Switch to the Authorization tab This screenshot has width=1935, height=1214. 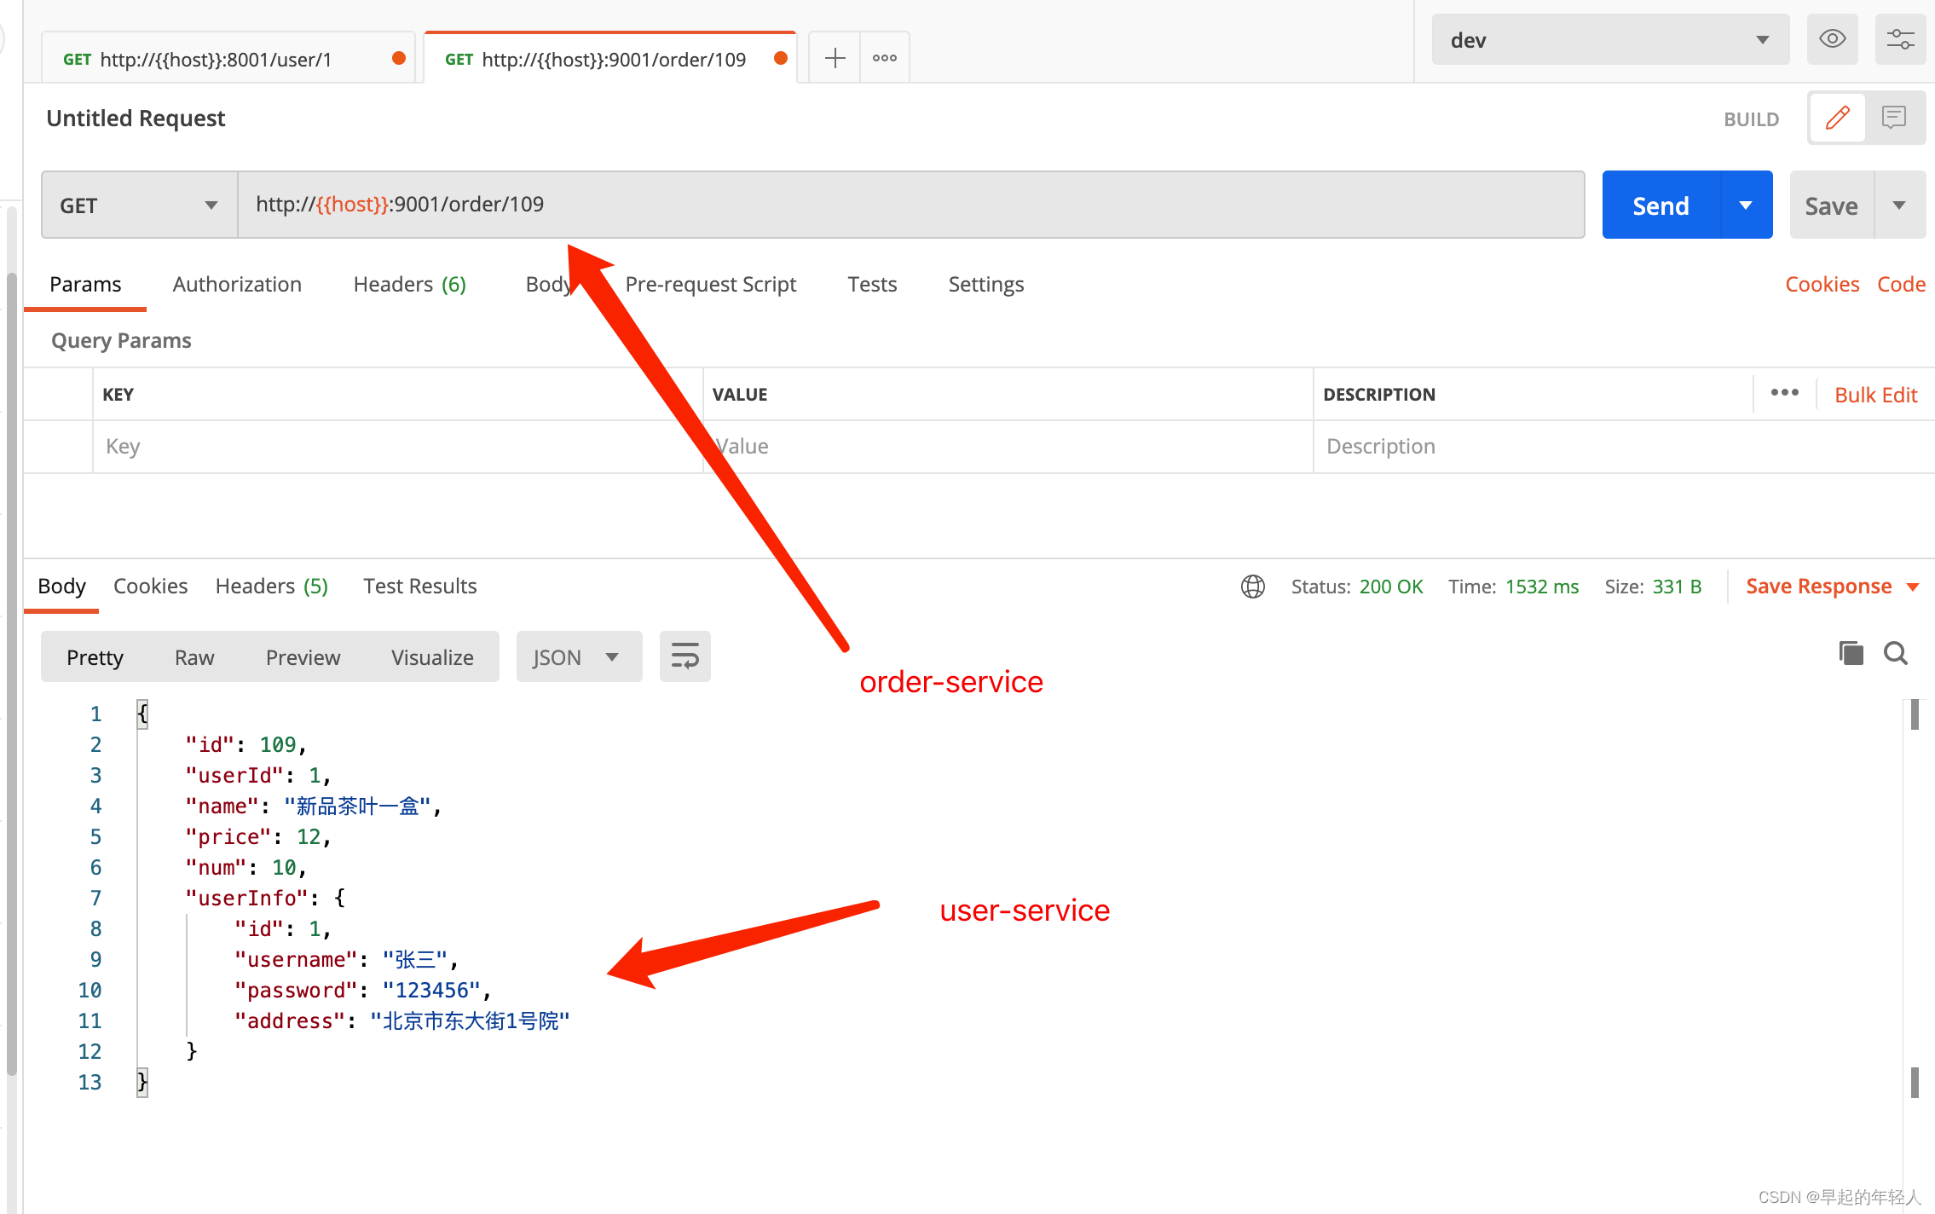coord(237,284)
